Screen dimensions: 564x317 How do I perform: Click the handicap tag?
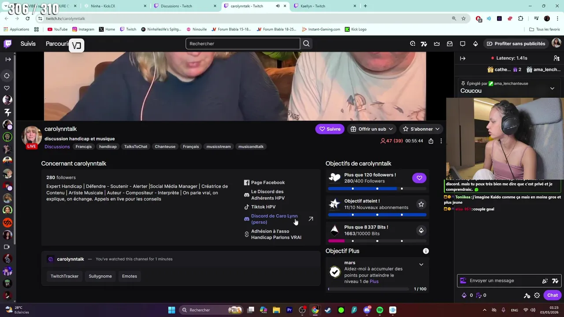pyautogui.click(x=108, y=147)
